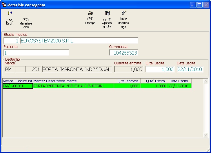Click the empty Merce middle code field
Image resolution: width=211 pixels, height=153 pixels.
[20, 69]
